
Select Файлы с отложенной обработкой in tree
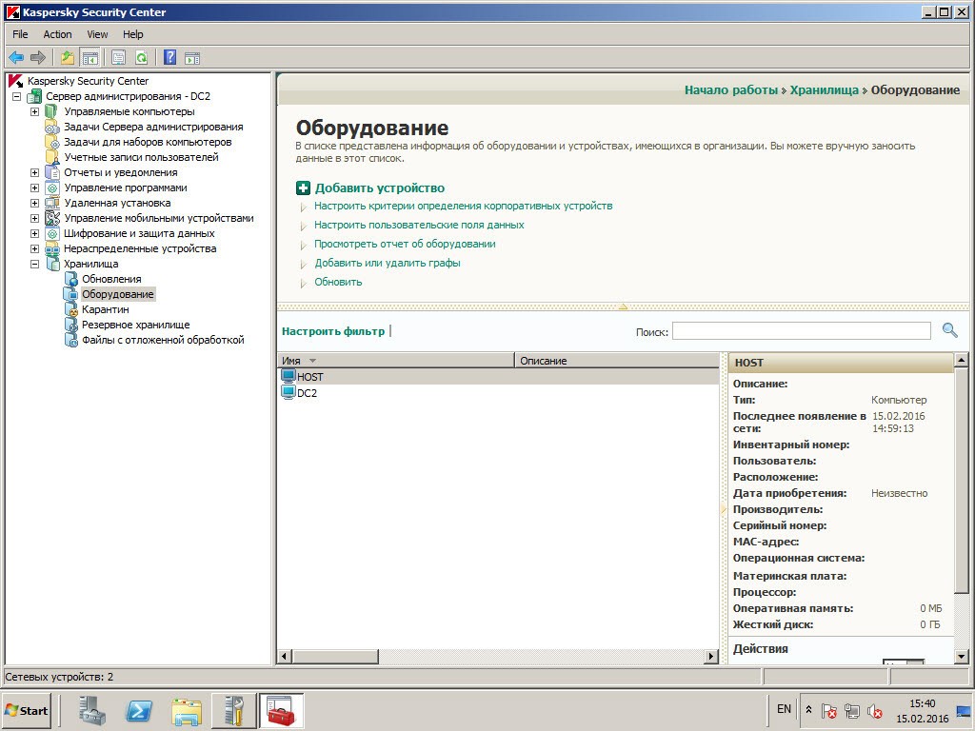(x=163, y=340)
